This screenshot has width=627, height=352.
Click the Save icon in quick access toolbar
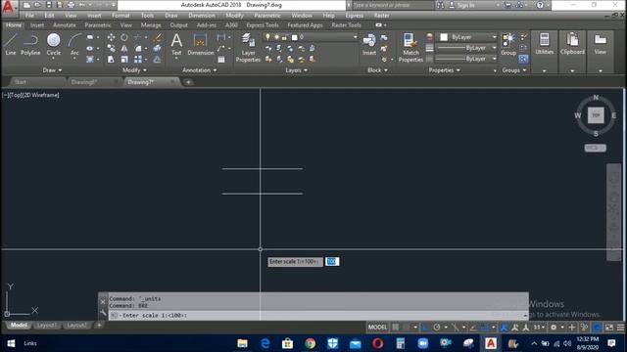(49, 5)
